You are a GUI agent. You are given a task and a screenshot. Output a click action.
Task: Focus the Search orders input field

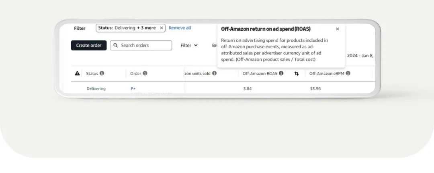145,46
